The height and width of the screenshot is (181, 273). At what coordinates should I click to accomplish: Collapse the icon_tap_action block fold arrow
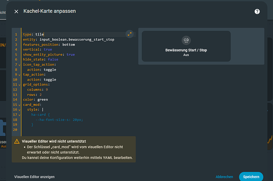click(19, 65)
